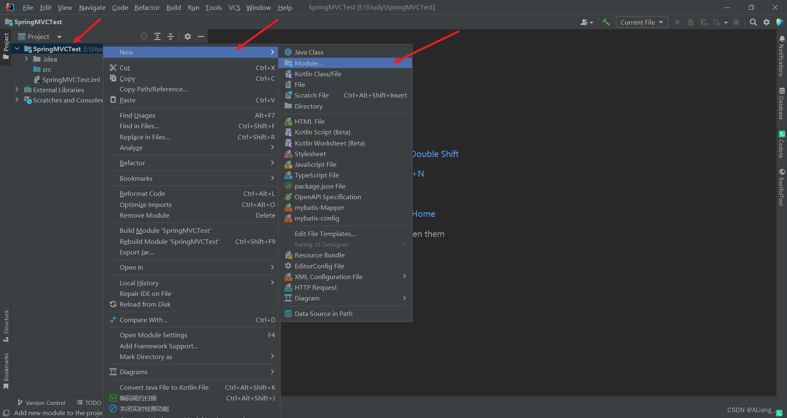Choose Stylesheet entry
787x418 pixels.
345,154
